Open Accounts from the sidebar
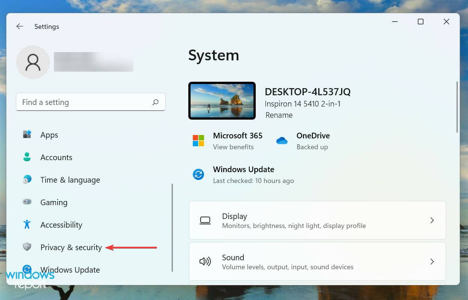 [56, 157]
